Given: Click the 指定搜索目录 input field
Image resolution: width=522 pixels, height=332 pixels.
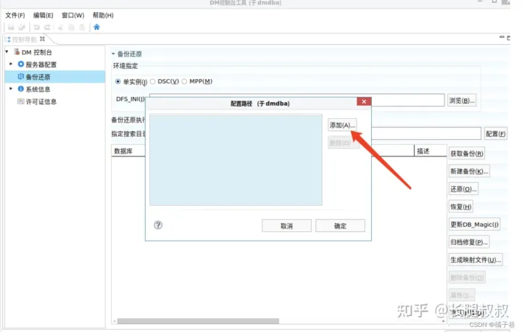Looking at the screenshot, I should coord(426,133).
